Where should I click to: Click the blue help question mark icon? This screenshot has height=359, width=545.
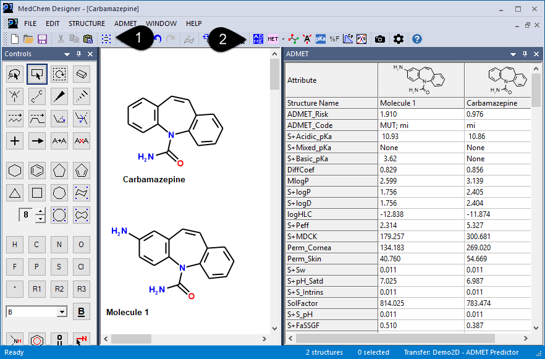[416, 39]
